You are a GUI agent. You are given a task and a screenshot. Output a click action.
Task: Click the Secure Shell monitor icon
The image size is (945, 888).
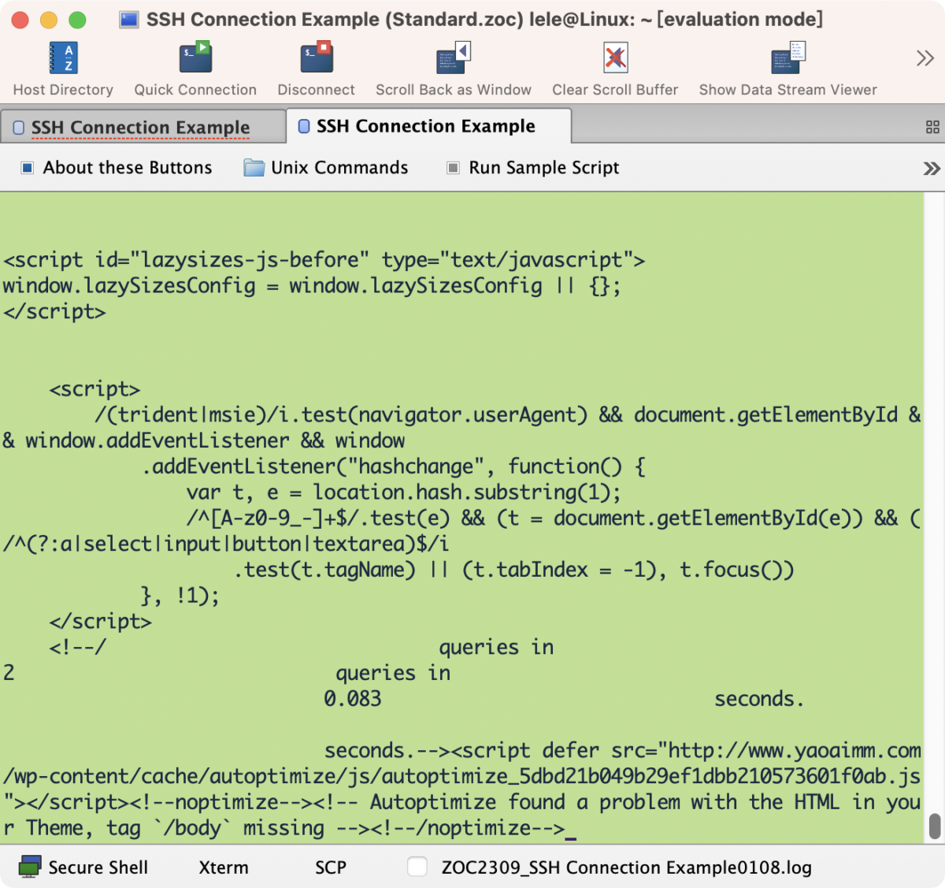pos(30,867)
